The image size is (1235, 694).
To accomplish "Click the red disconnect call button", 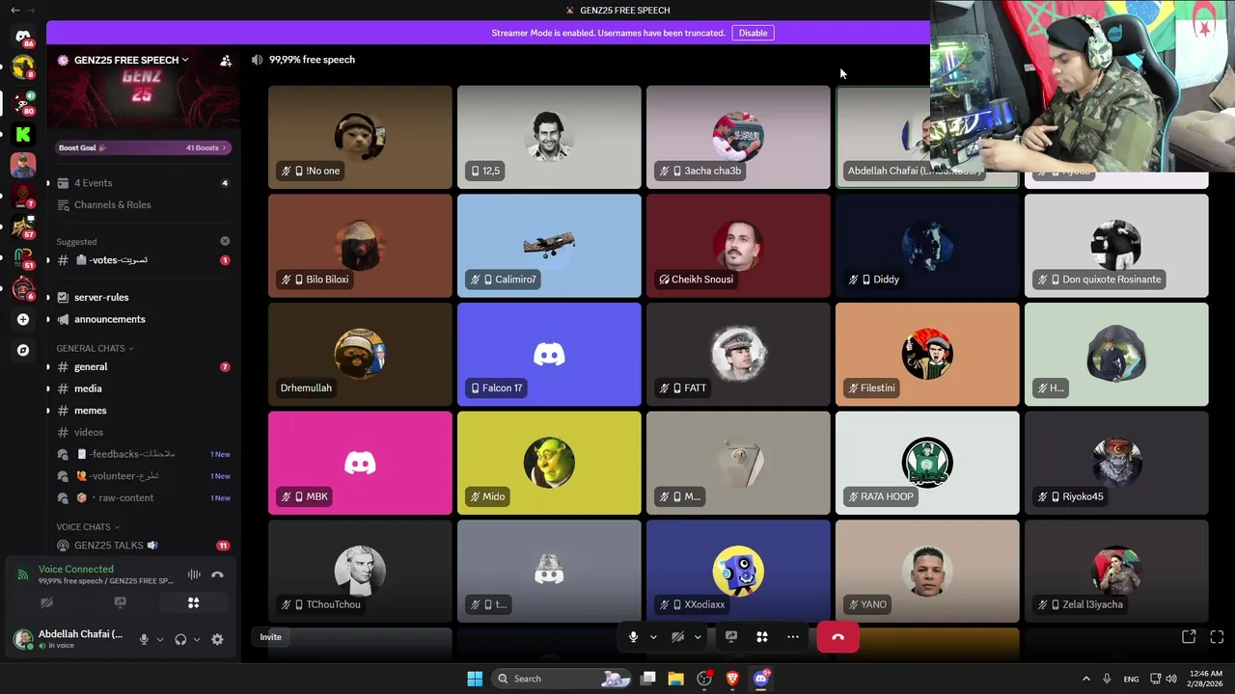I will coord(837,637).
